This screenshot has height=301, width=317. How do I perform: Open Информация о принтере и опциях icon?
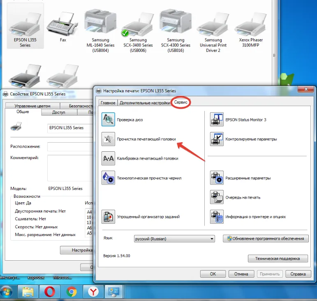coord(217,217)
